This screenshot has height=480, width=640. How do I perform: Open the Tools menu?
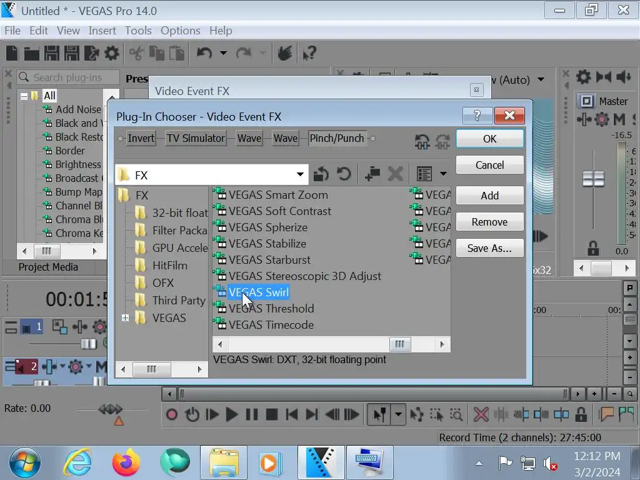point(138,31)
